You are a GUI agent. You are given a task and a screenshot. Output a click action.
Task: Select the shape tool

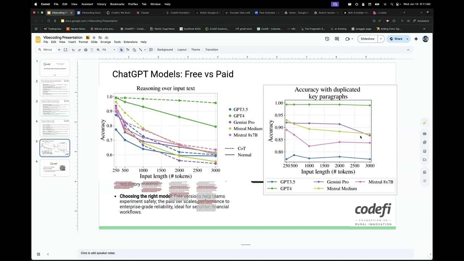coord(134,50)
